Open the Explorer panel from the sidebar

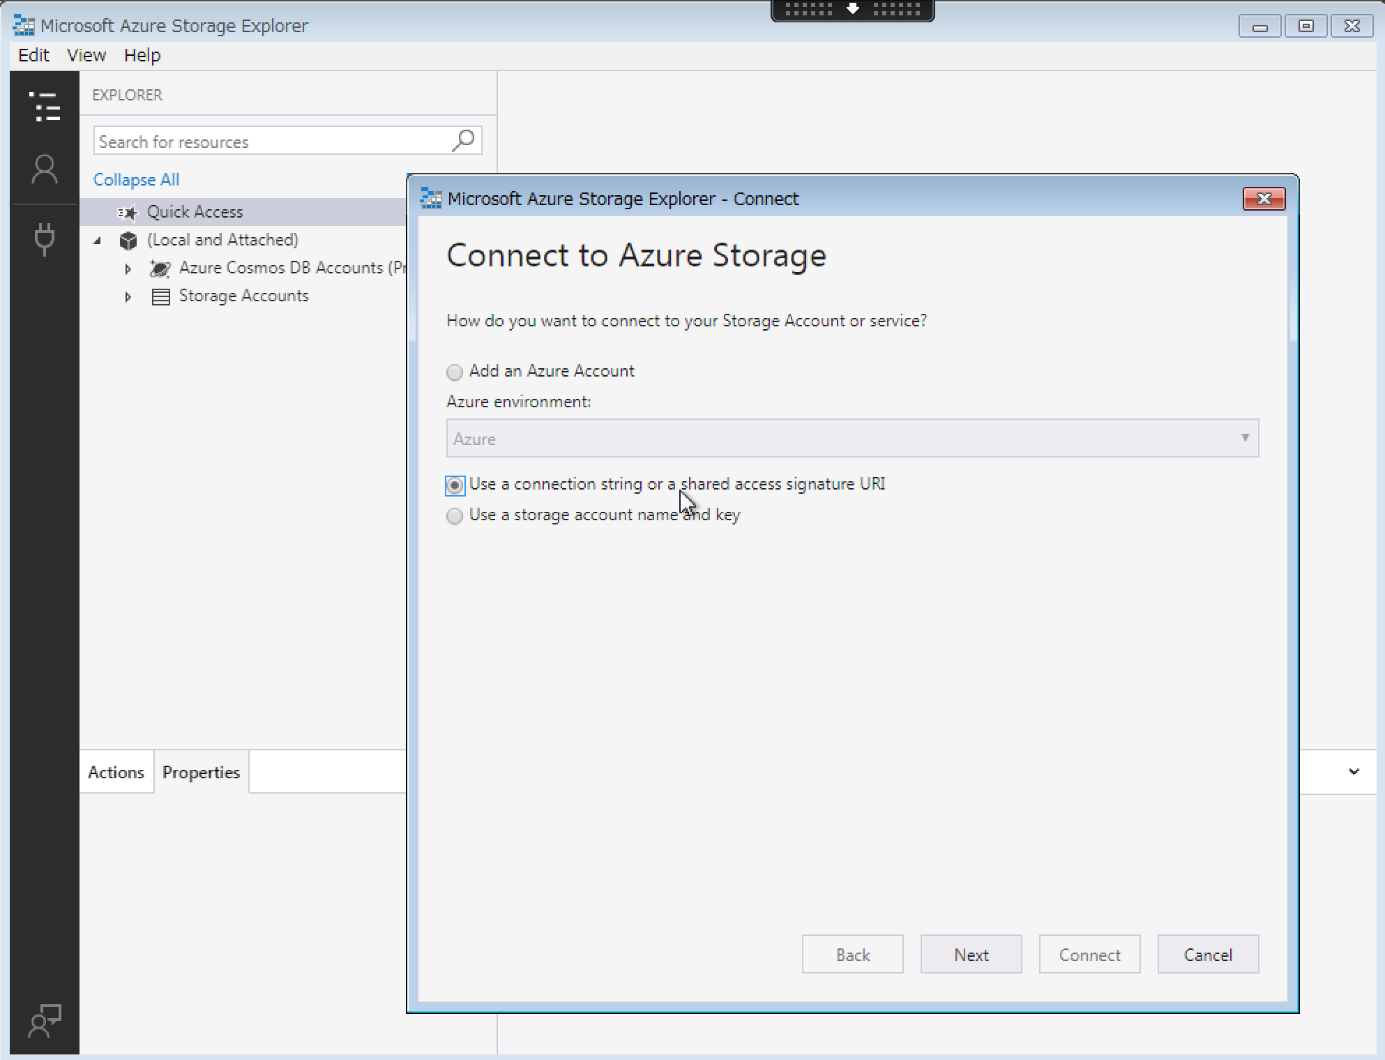(45, 108)
